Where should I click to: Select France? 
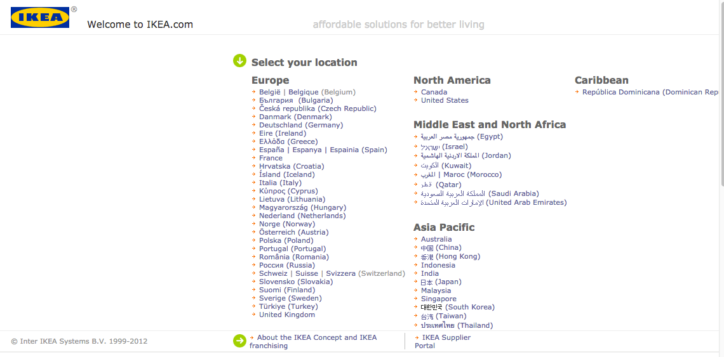(271, 158)
